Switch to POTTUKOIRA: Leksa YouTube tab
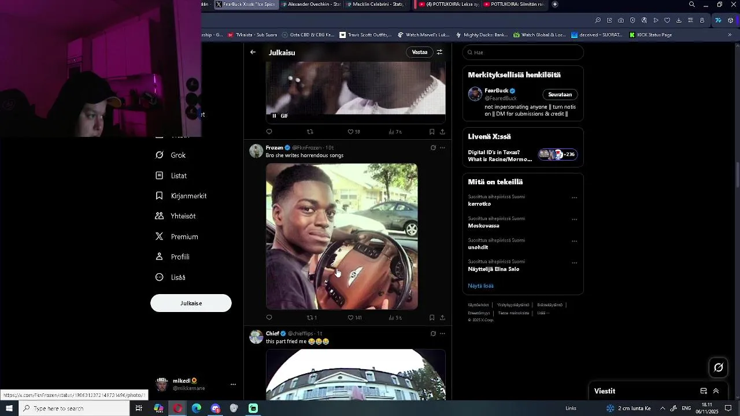The width and height of the screenshot is (740, 416). 448,4
